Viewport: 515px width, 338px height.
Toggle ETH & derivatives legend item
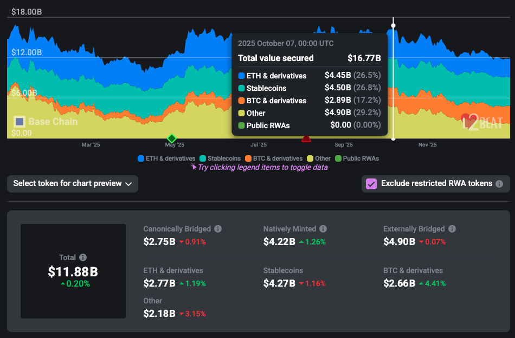(166, 158)
